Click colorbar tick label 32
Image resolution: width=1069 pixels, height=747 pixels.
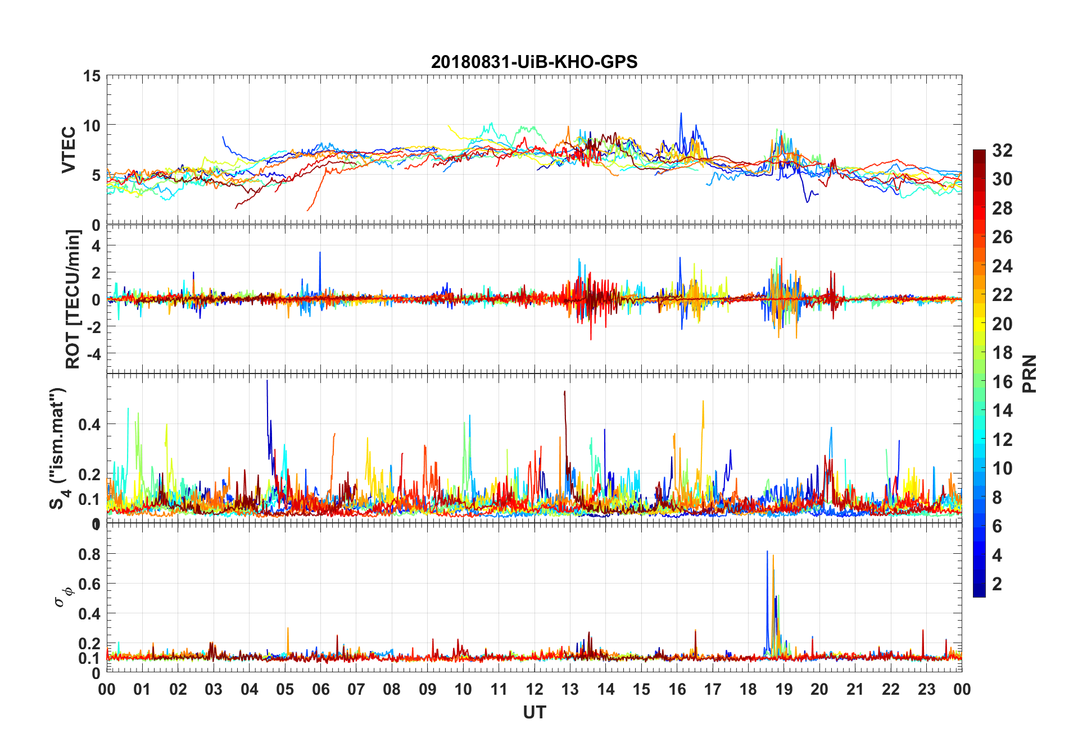(1002, 151)
